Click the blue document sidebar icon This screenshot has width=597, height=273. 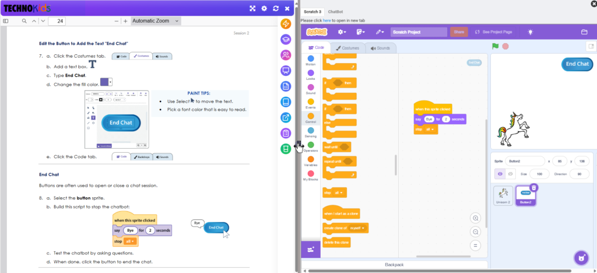tap(286, 86)
